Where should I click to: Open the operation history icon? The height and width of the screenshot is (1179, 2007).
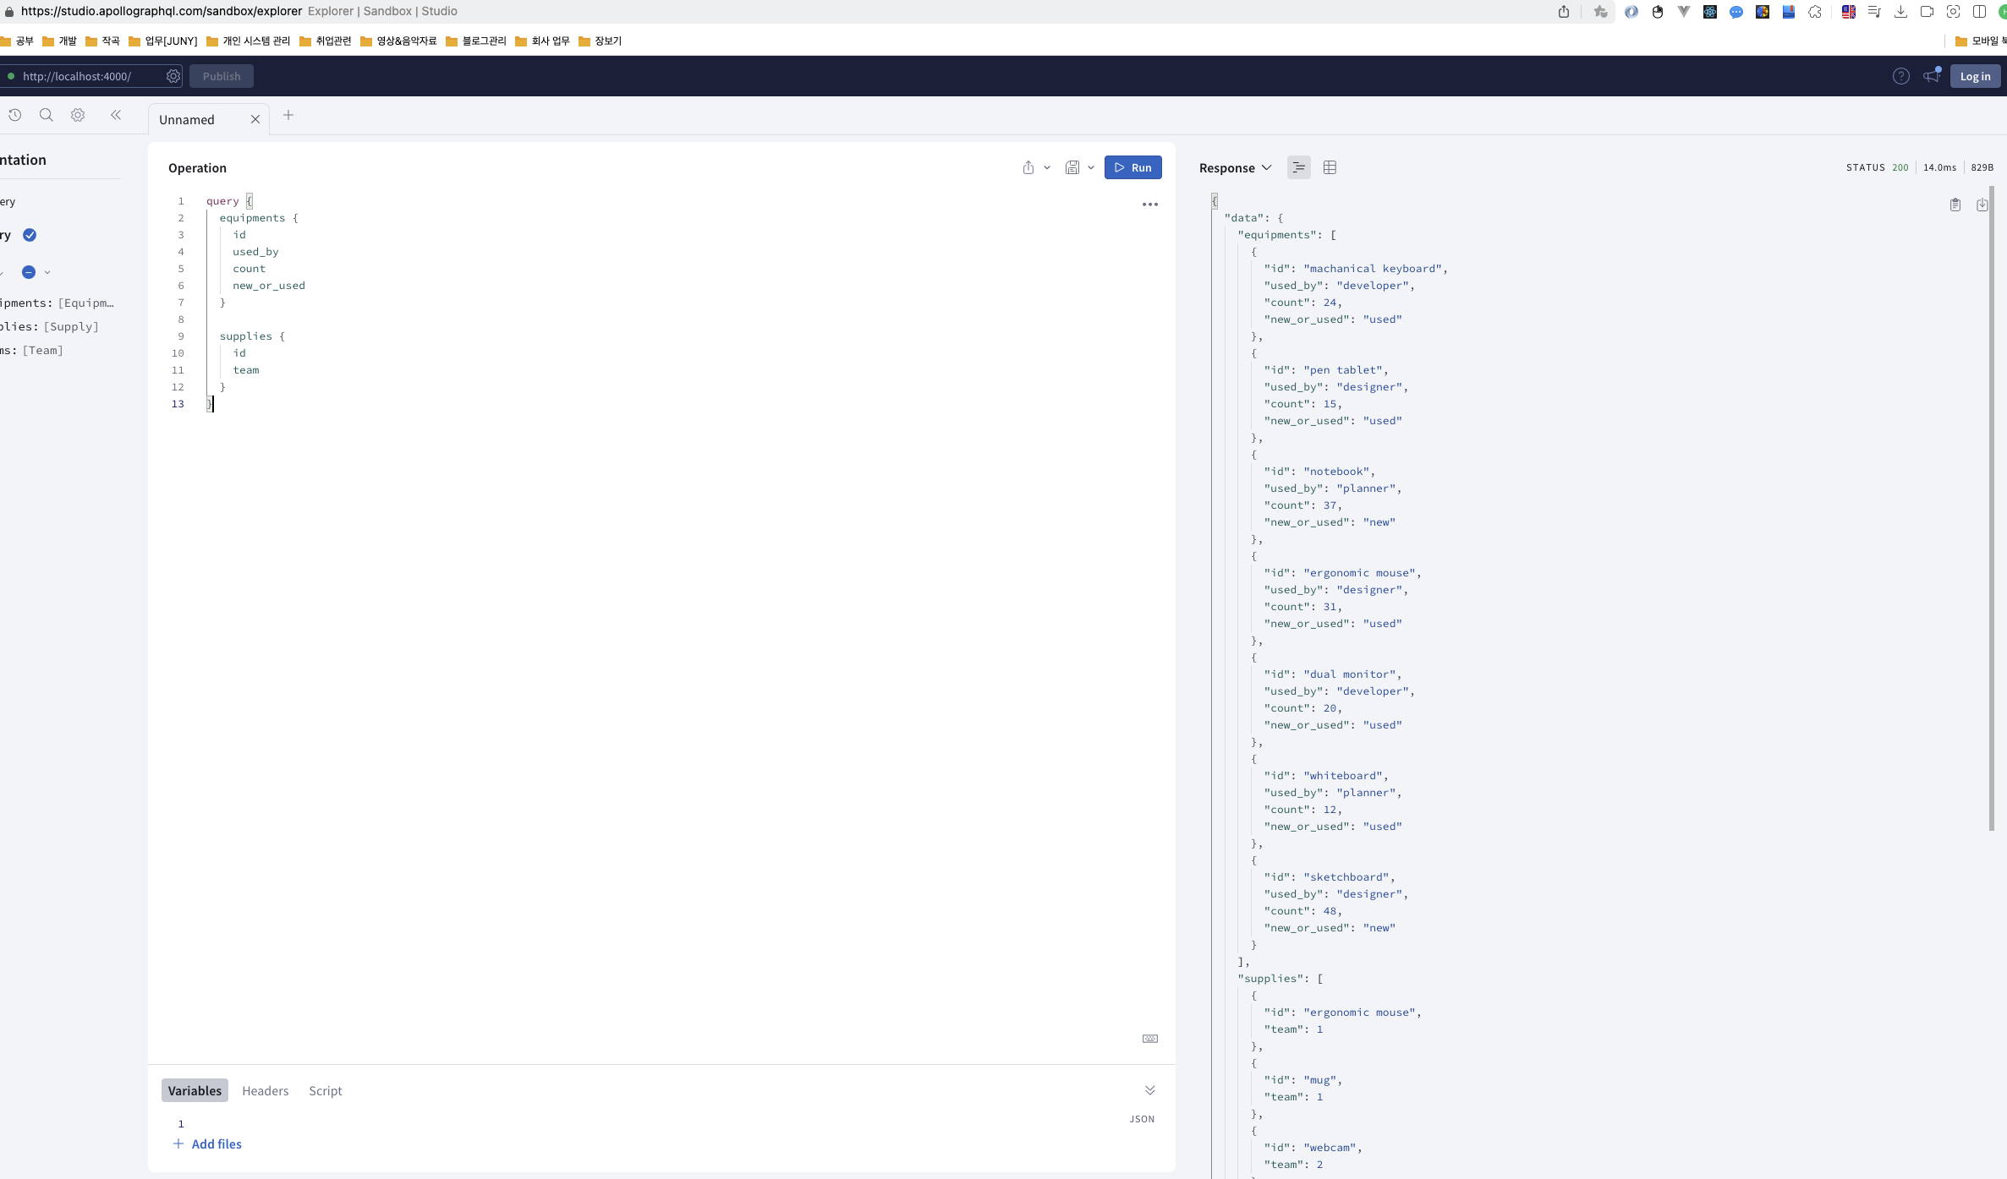[x=14, y=115]
